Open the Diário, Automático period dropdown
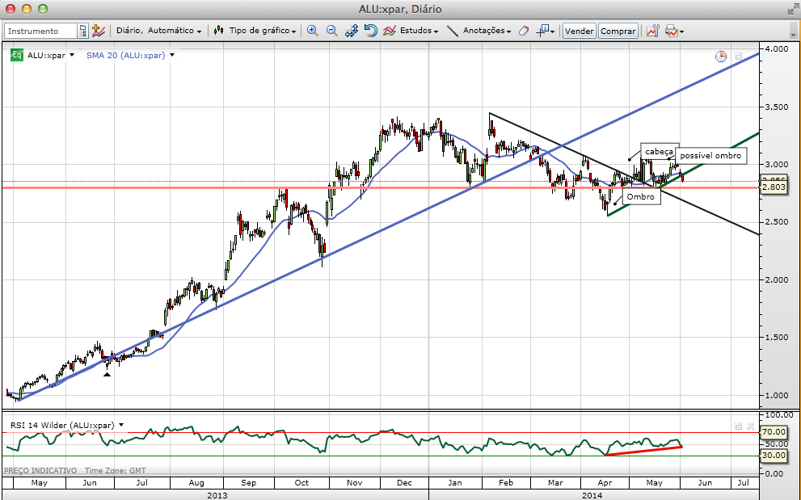The height and width of the screenshot is (500, 801). pos(159,31)
